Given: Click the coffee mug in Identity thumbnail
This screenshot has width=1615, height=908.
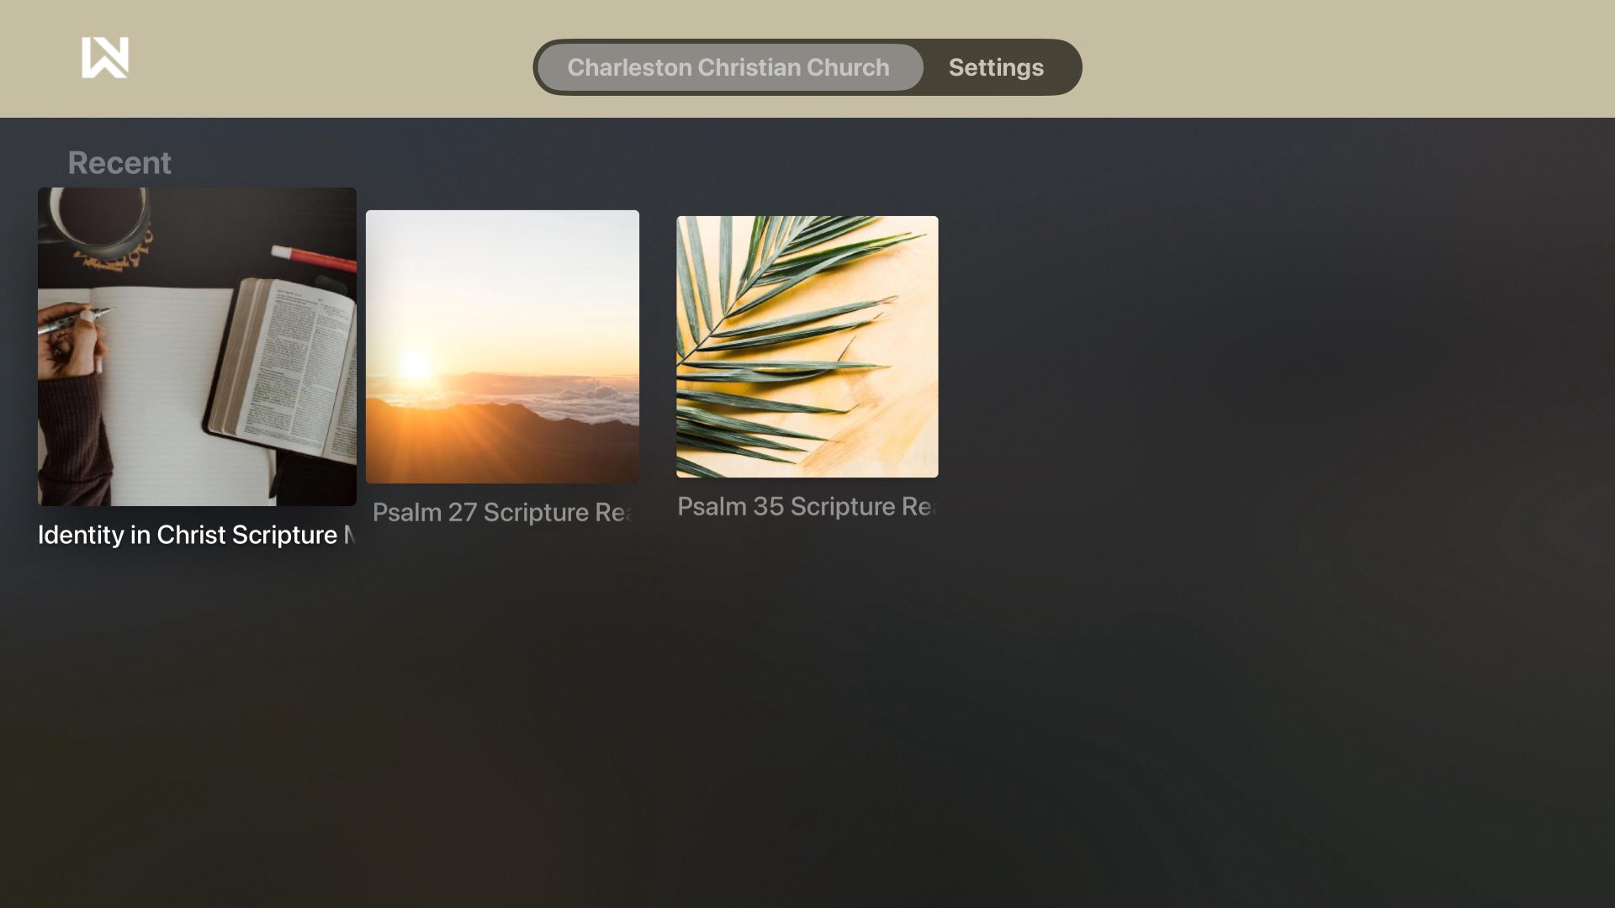Looking at the screenshot, I should click(x=99, y=223).
